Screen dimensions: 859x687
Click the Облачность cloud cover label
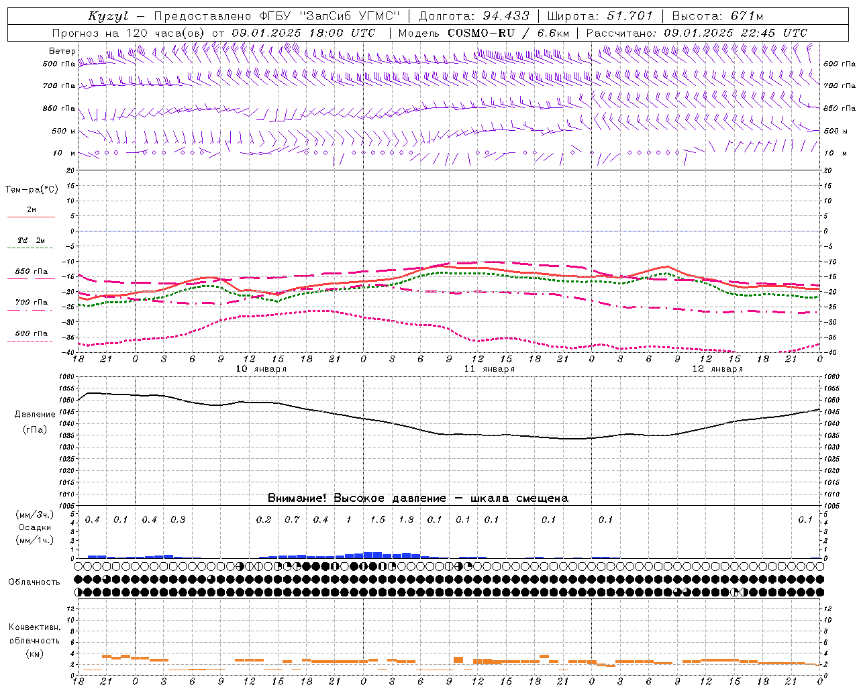point(34,582)
